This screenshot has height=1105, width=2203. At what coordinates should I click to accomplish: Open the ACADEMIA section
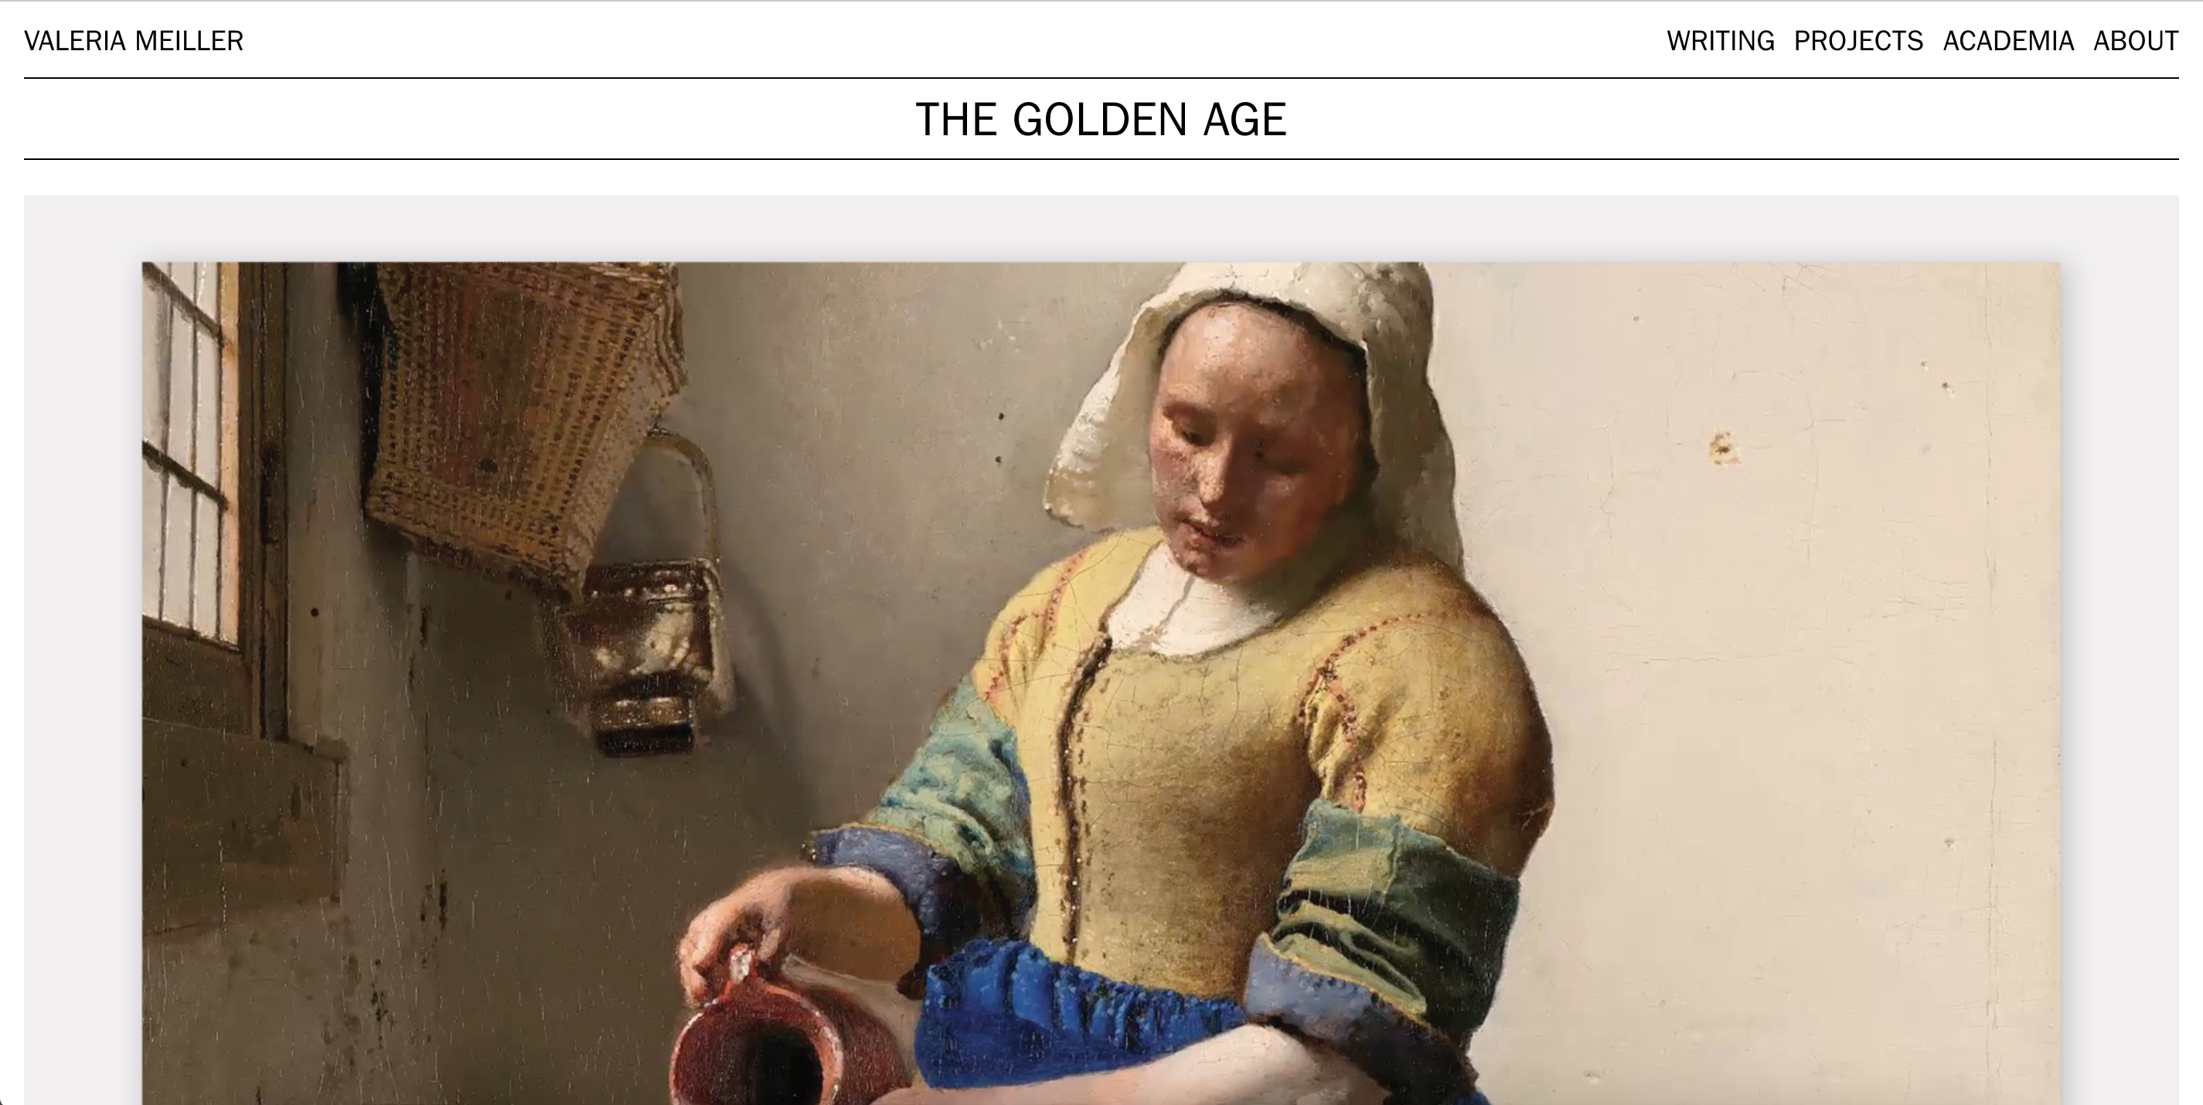click(x=2008, y=41)
